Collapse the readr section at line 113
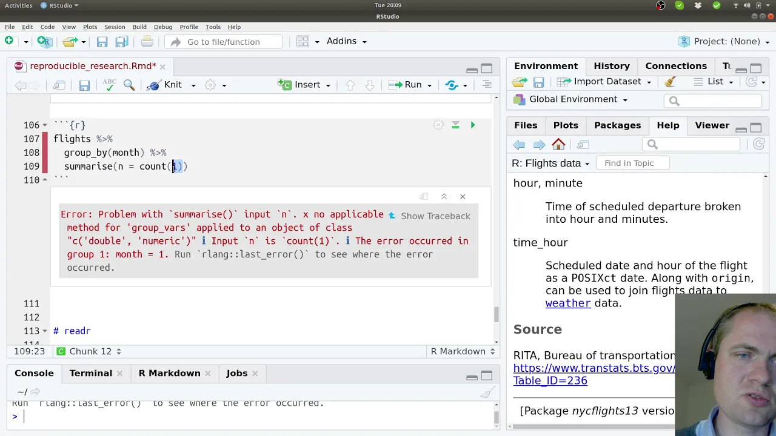Viewport: 776px width, 436px height. tap(45, 331)
